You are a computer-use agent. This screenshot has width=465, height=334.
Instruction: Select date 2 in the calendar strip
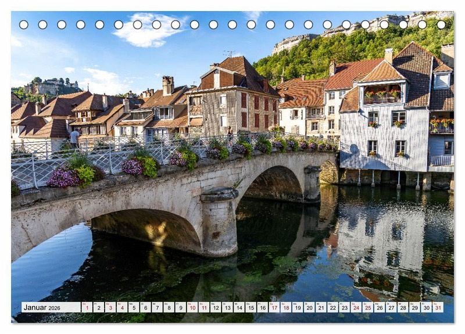[x=99, y=307]
